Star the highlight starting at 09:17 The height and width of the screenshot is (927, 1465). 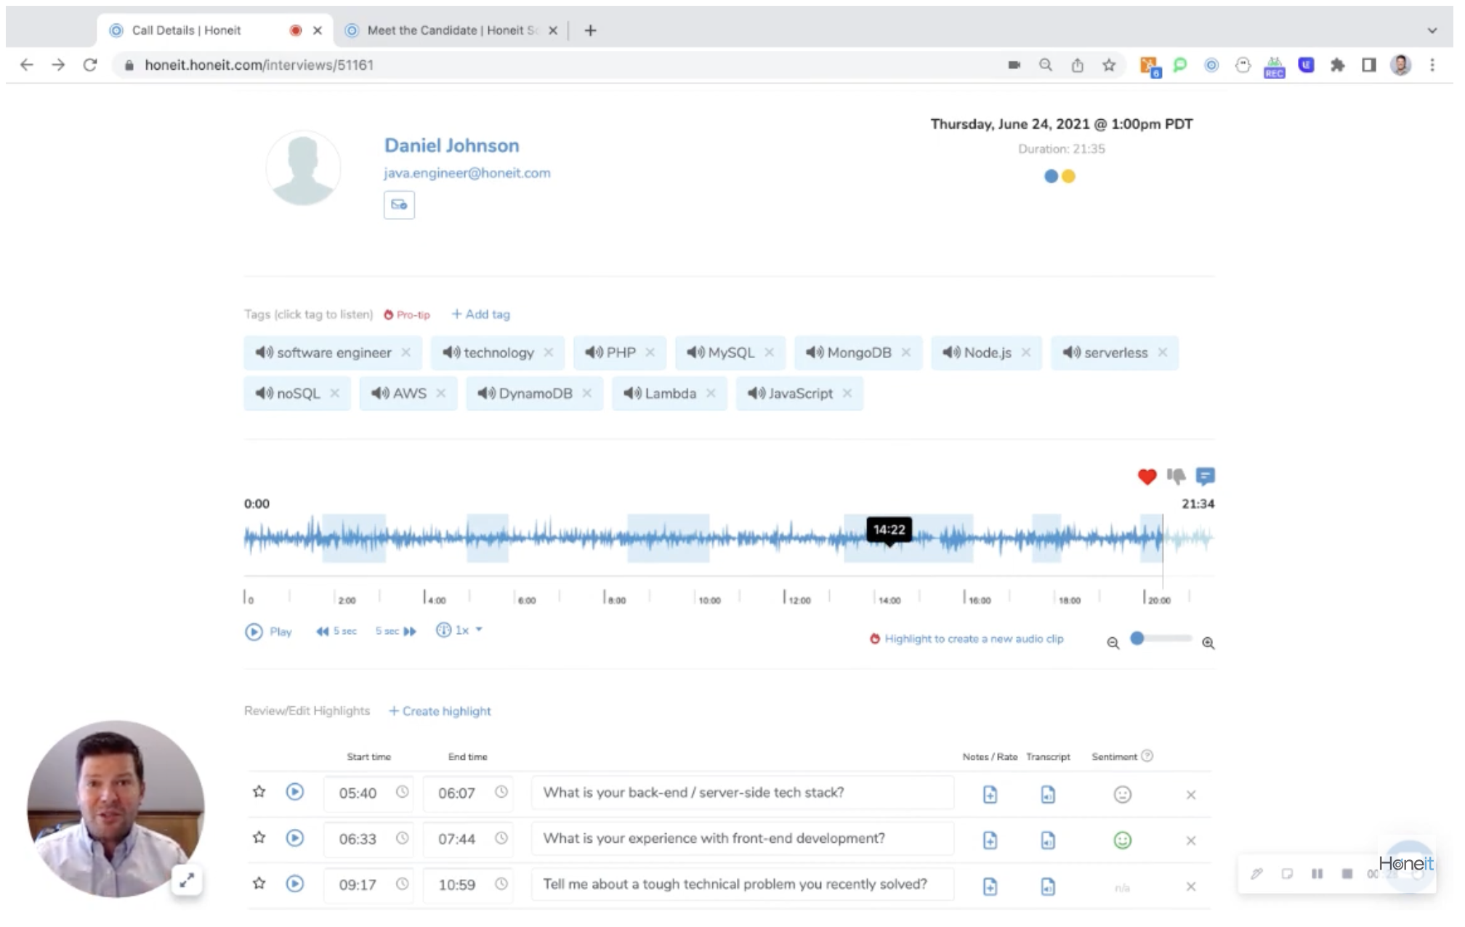point(259,884)
